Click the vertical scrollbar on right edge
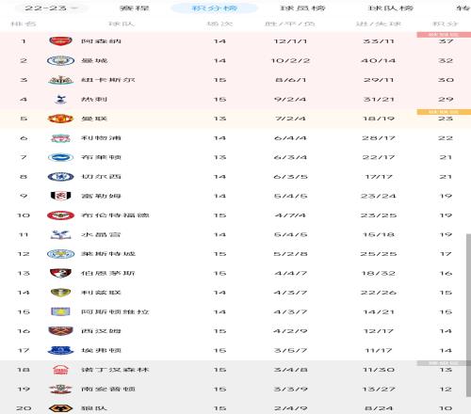471x414 pixels. 468,315
